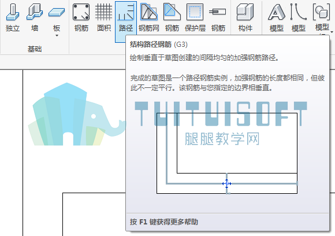Image resolution: width=335 pixels, height=236 pixels.
Task: Open the 保护层 rebar cover tool
Action: (195, 17)
